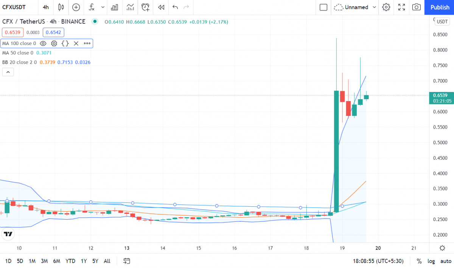Open the MA 100 source code braces icon
Image resolution: width=454 pixels, height=268 pixels.
click(x=65, y=44)
